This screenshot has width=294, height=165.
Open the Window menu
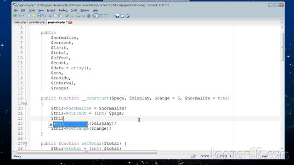85,10
